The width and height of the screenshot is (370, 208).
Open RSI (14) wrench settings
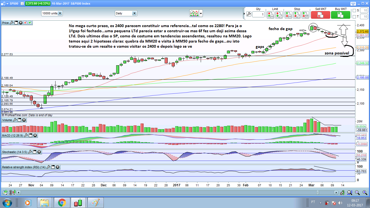(48, 167)
